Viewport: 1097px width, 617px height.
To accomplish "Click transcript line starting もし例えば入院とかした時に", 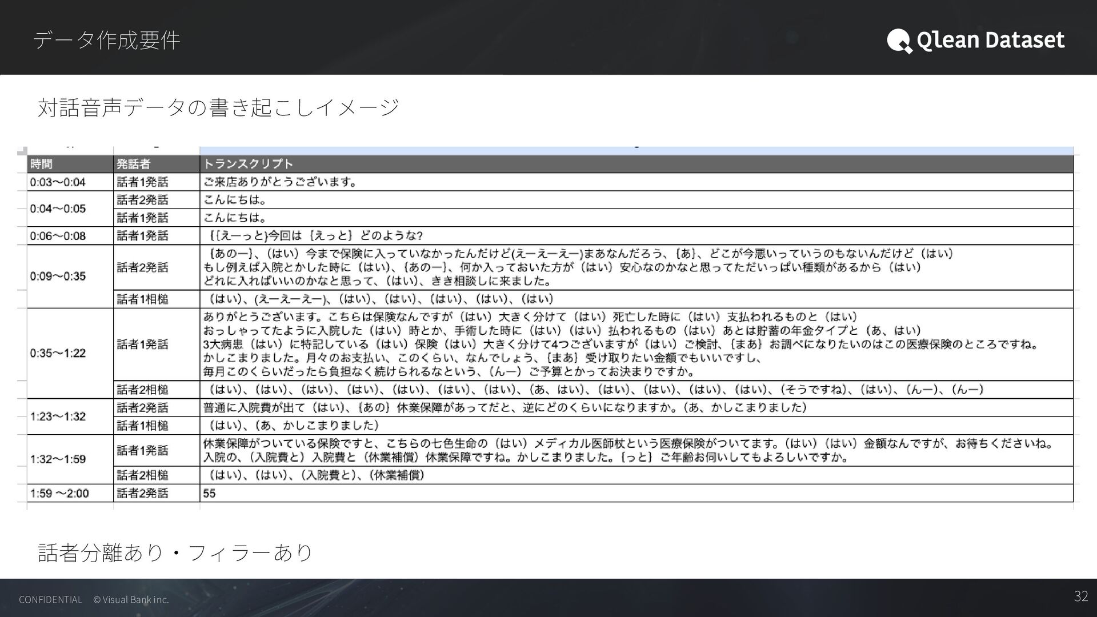I will (563, 267).
